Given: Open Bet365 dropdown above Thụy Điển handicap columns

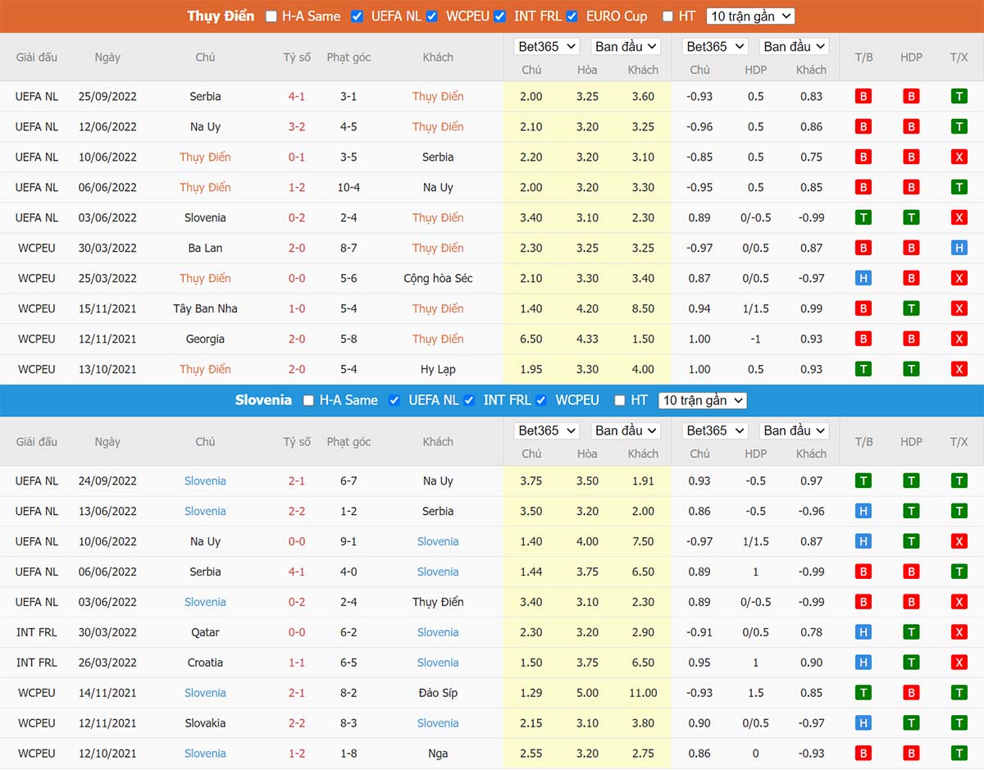Looking at the screenshot, I should pos(714,47).
